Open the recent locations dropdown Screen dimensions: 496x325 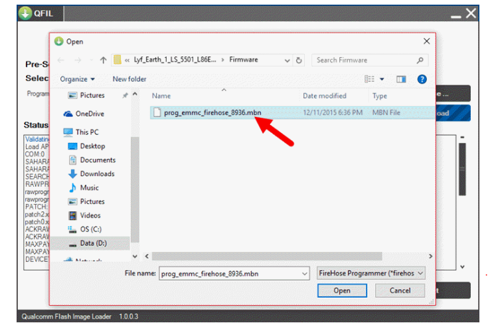tap(92, 60)
